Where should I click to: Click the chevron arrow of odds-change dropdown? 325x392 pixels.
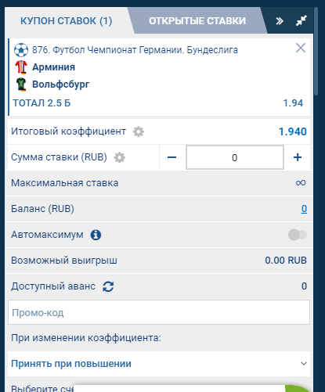[x=304, y=364]
